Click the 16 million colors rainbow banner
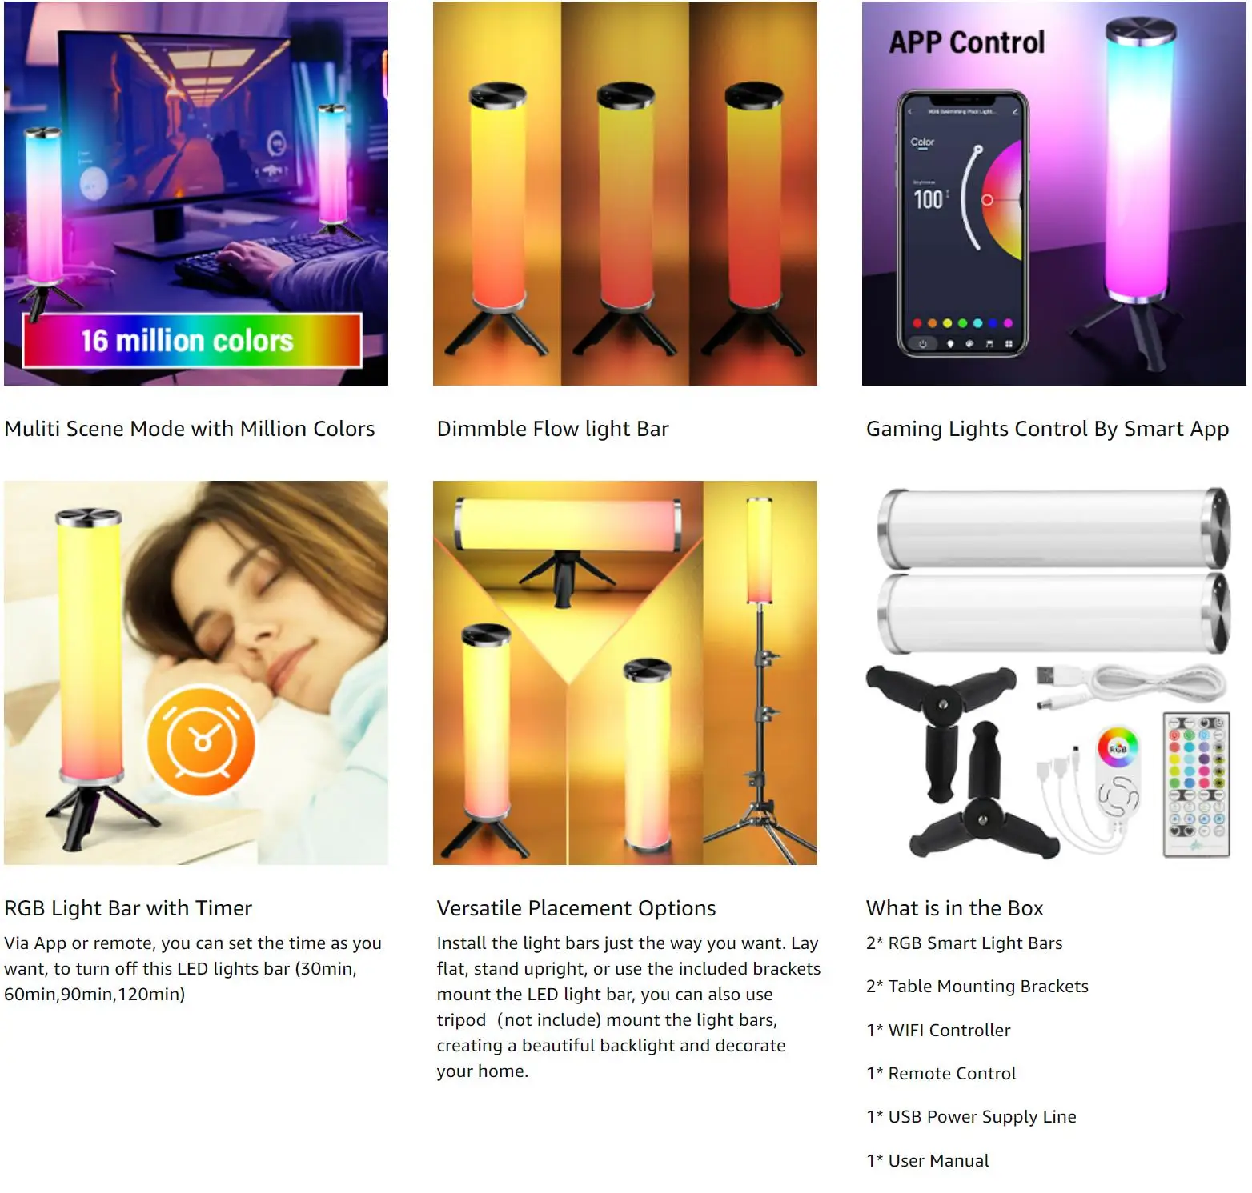 click(192, 341)
